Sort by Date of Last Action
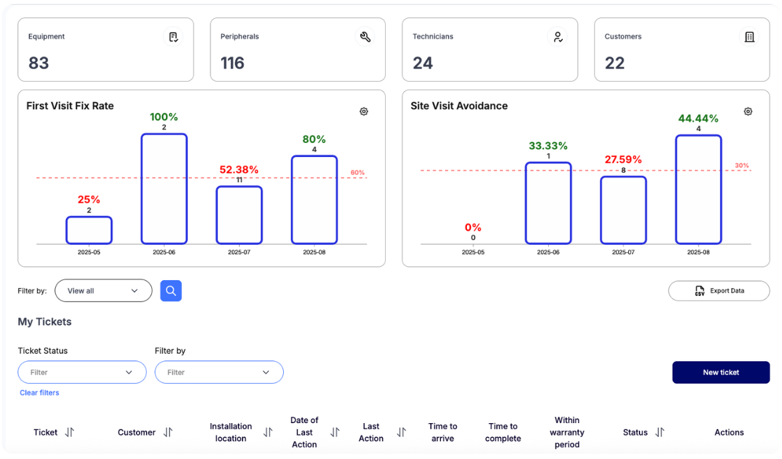Screen dimensions: 782x459 pyautogui.click(x=335, y=432)
